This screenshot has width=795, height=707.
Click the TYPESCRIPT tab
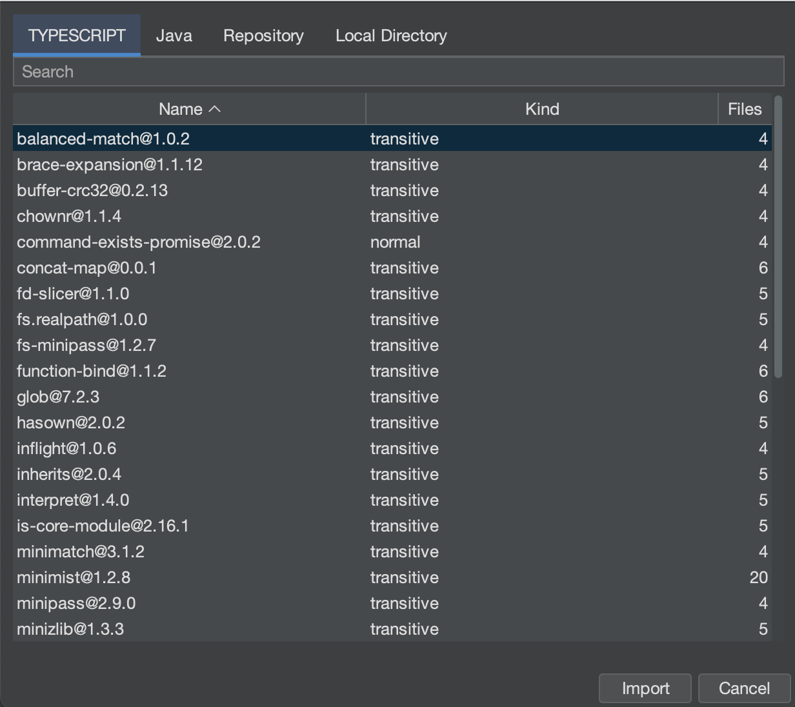coord(77,35)
